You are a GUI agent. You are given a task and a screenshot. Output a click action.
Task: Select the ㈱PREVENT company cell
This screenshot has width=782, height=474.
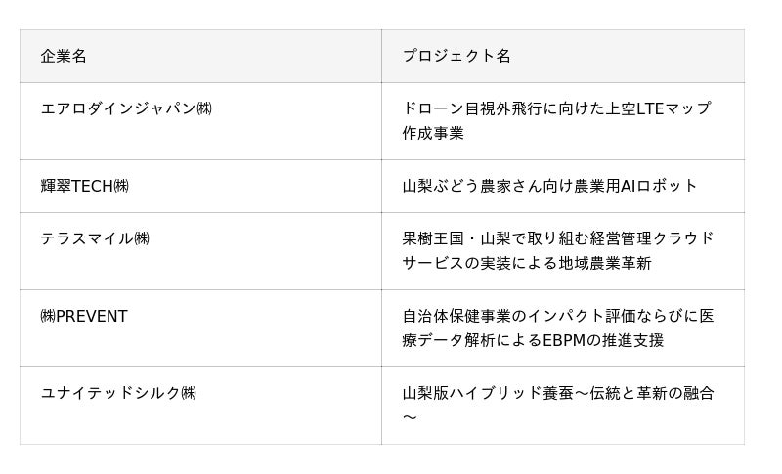coord(84,316)
